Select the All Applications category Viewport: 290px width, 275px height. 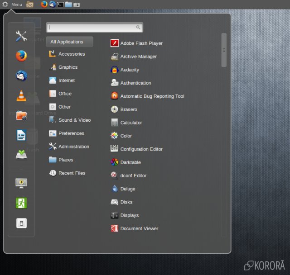(x=69, y=42)
